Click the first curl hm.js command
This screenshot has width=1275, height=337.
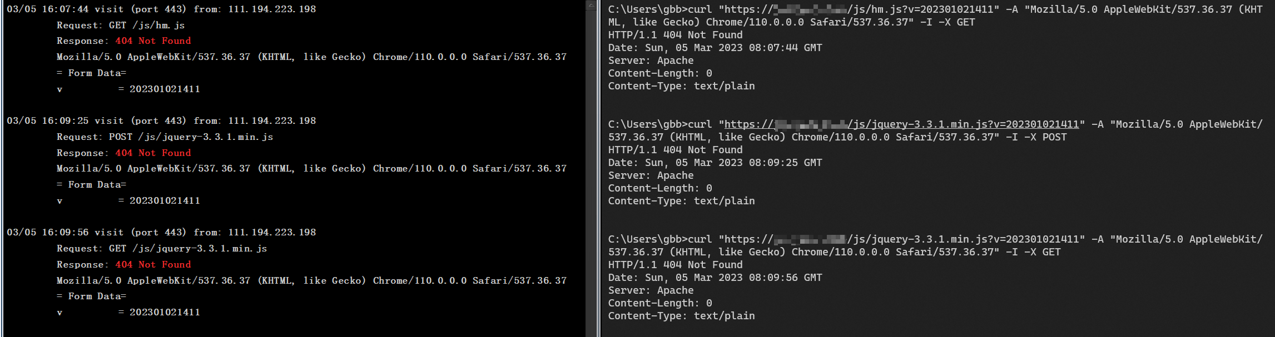(935, 16)
